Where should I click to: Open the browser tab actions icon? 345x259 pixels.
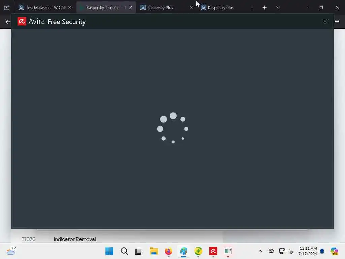point(7,7)
